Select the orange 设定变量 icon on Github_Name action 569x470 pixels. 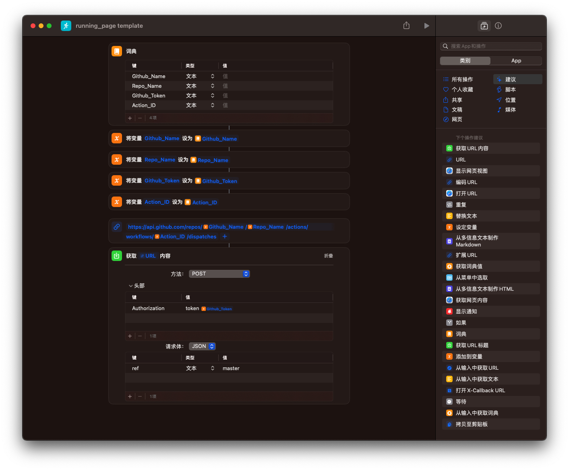pyautogui.click(x=117, y=138)
